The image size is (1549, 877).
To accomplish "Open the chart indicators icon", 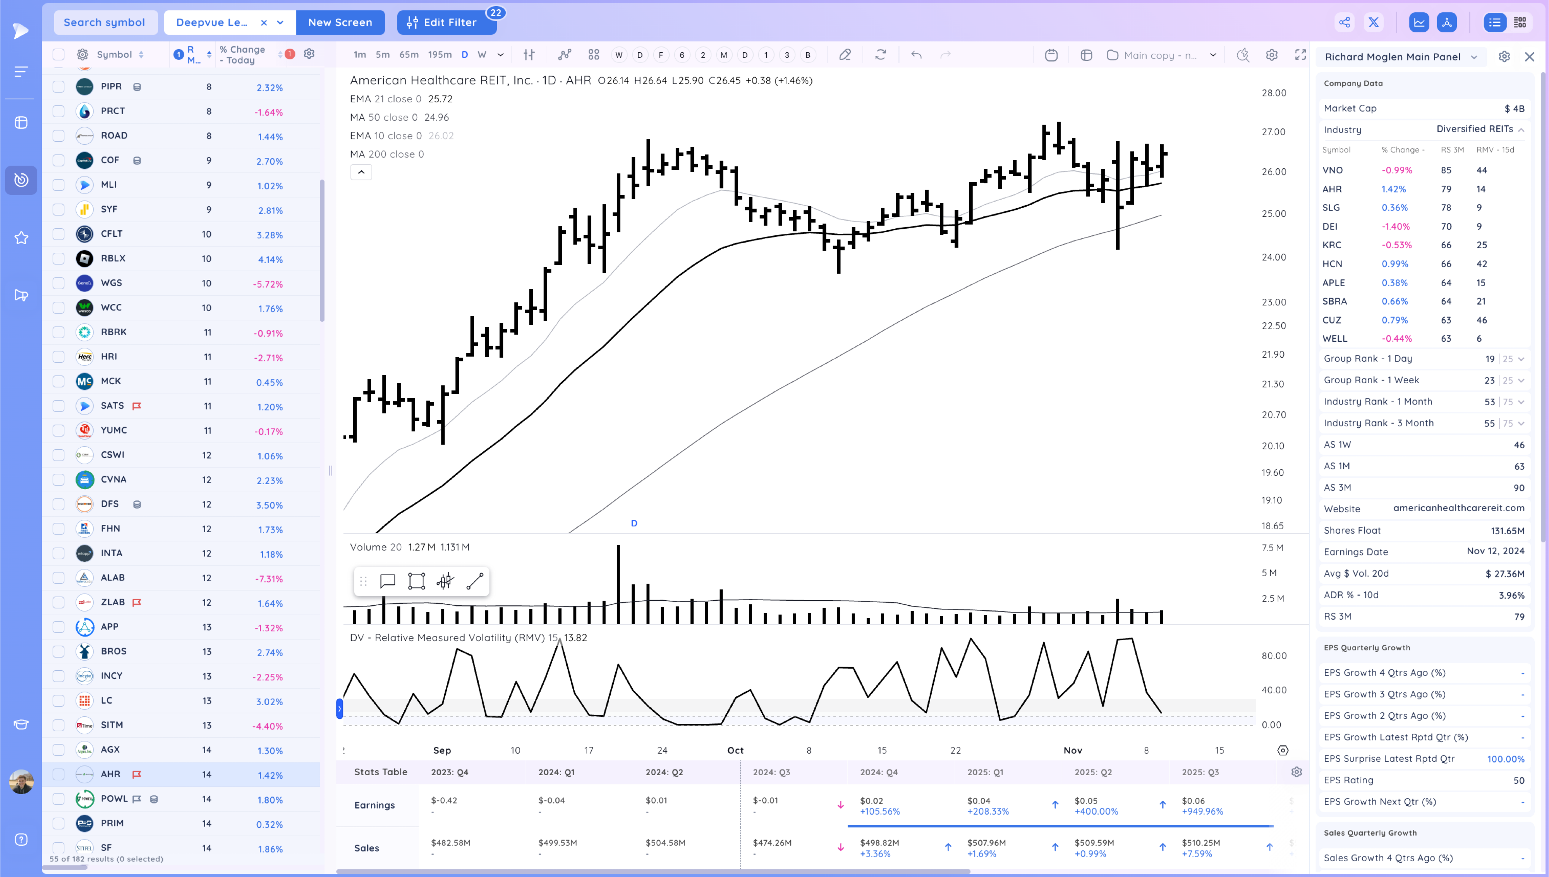I will 564,55.
